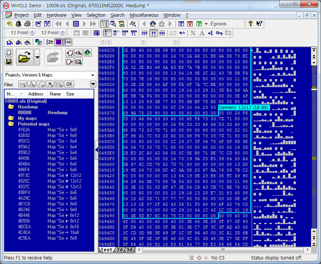
Task: Click the horizontal scrollbar under hexdump
Action: (x=223, y=250)
